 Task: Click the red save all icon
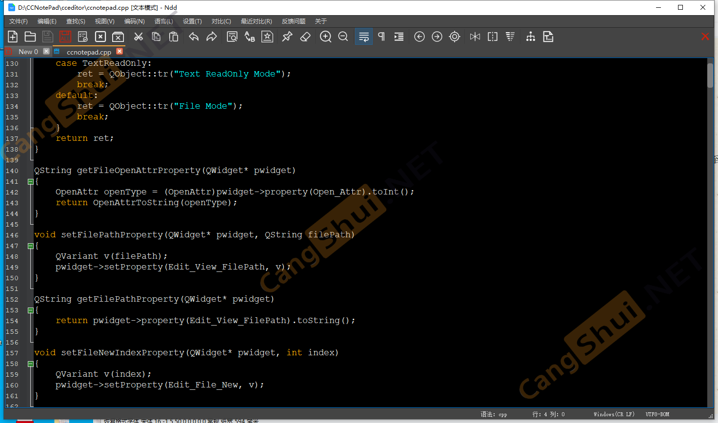[65, 37]
